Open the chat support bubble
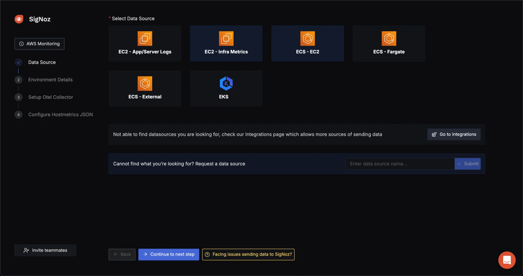 pyautogui.click(x=507, y=260)
